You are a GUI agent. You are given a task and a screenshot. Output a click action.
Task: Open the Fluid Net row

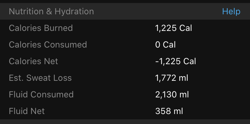coord(125,111)
